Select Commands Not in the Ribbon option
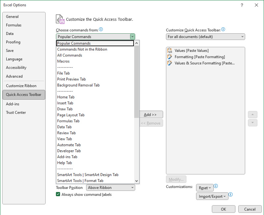The height and width of the screenshot is (215, 264). point(95,49)
